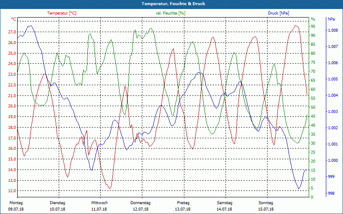Click the 15,0 temperature axis value

[x=12, y=159]
